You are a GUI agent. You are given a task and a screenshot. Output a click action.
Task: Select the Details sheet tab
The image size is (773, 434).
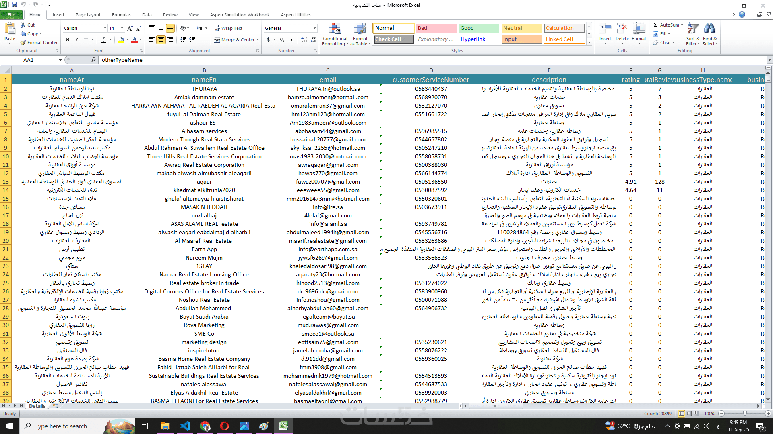[x=37, y=406]
